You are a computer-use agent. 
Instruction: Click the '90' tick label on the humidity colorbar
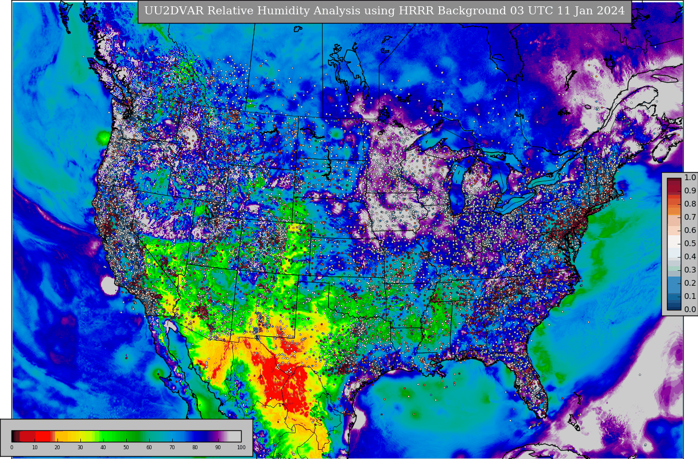pyautogui.click(x=218, y=448)
